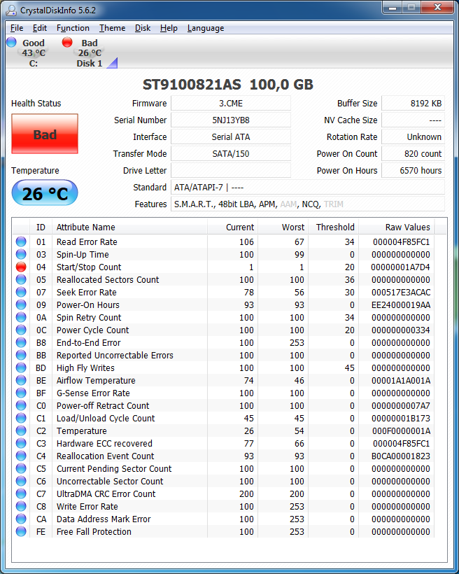Click the status icon for Hardware ECC recovered
This screenshot has height=574, width=459.
21,443
